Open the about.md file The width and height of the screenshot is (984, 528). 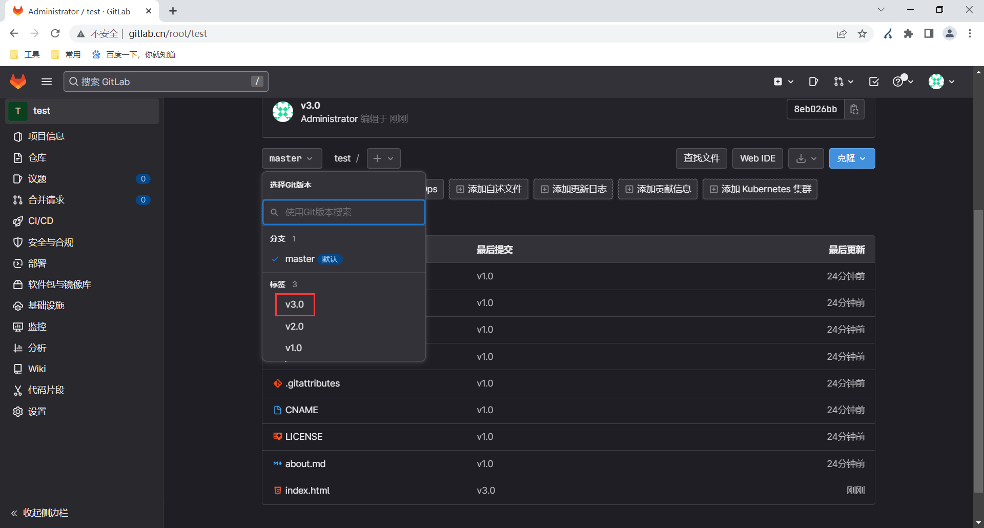[x=305, y=464]
